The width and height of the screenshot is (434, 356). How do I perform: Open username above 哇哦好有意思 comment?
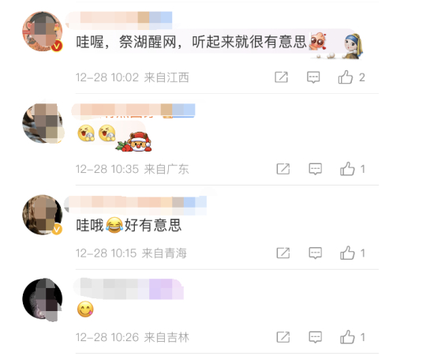[x=136, y=205]
